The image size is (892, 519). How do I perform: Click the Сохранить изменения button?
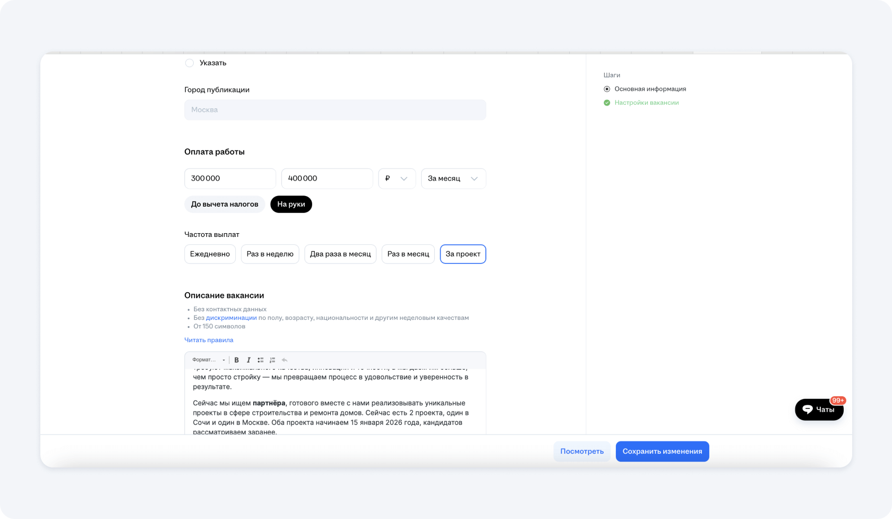point(662,452)
